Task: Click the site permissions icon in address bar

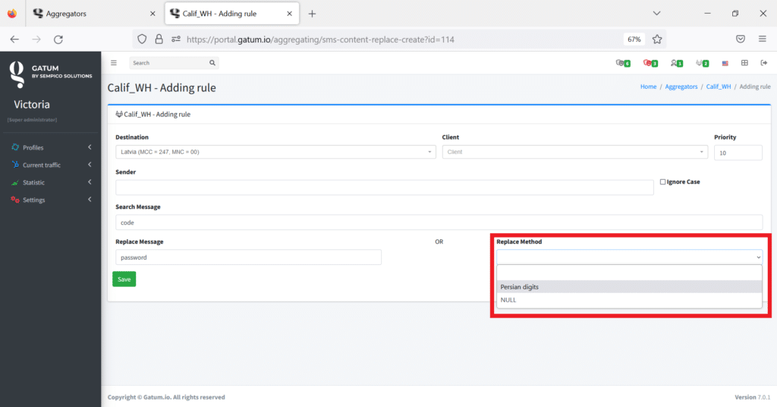Action: pyautogui.click(x=176, y=39)
